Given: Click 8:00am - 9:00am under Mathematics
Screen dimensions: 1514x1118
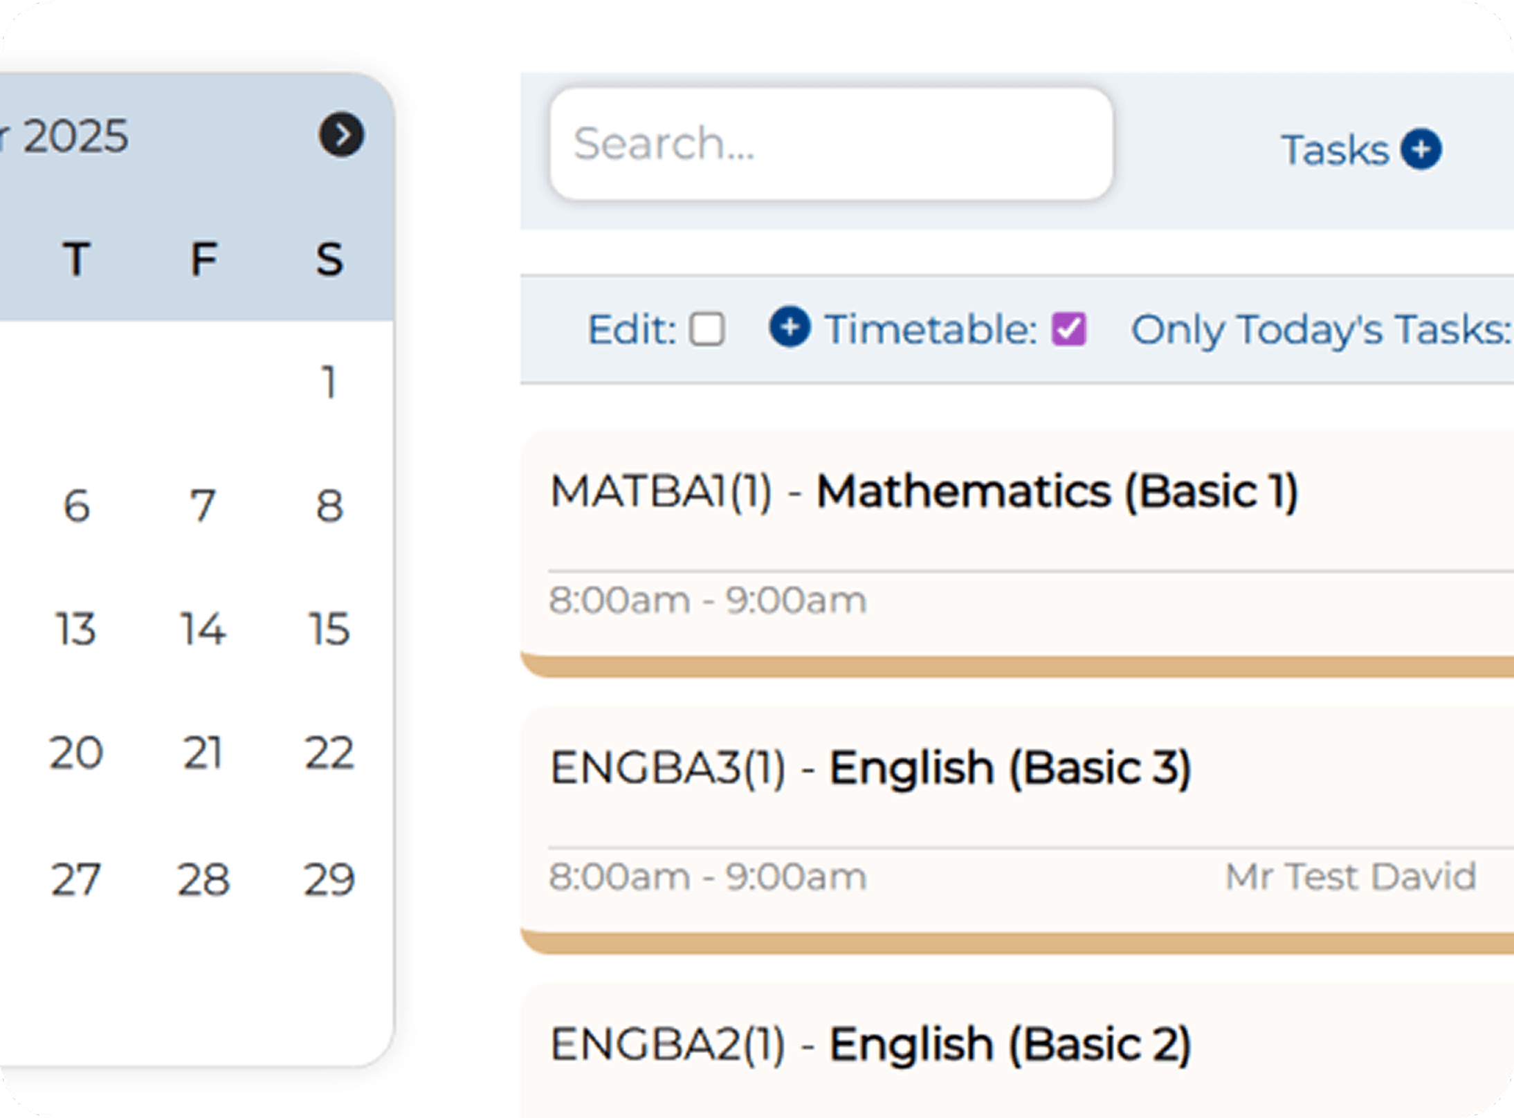Looking at the screenshot, I should [x=707, y=600].
